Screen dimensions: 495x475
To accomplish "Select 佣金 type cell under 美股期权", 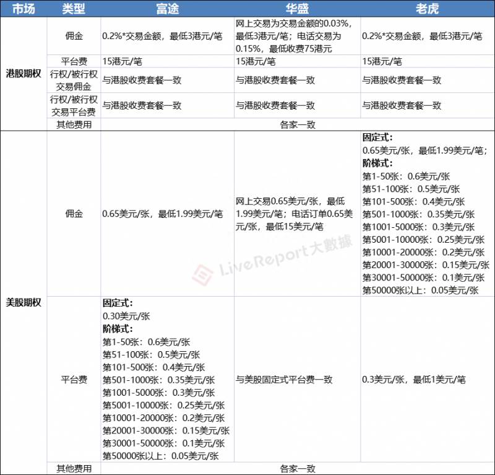I will click(74, 214).
